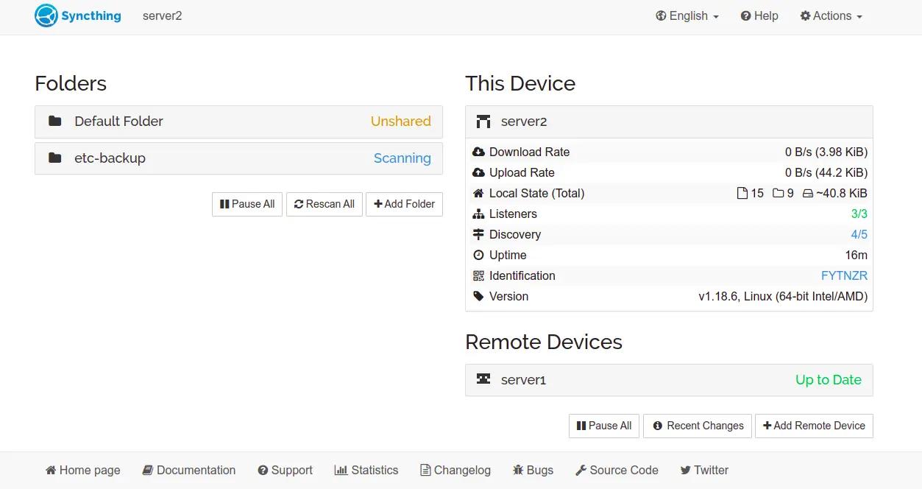Click the Discovery signpost icon
Screen dimensions: 922x489
(x=478, y=234)
